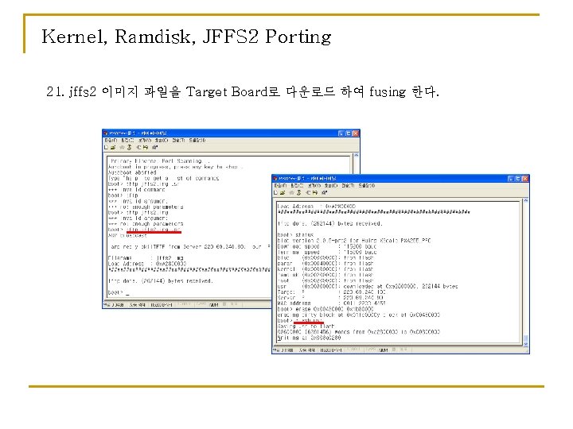
Task: Click Receive icon in back window toolbar
Action: coord(145,148)
